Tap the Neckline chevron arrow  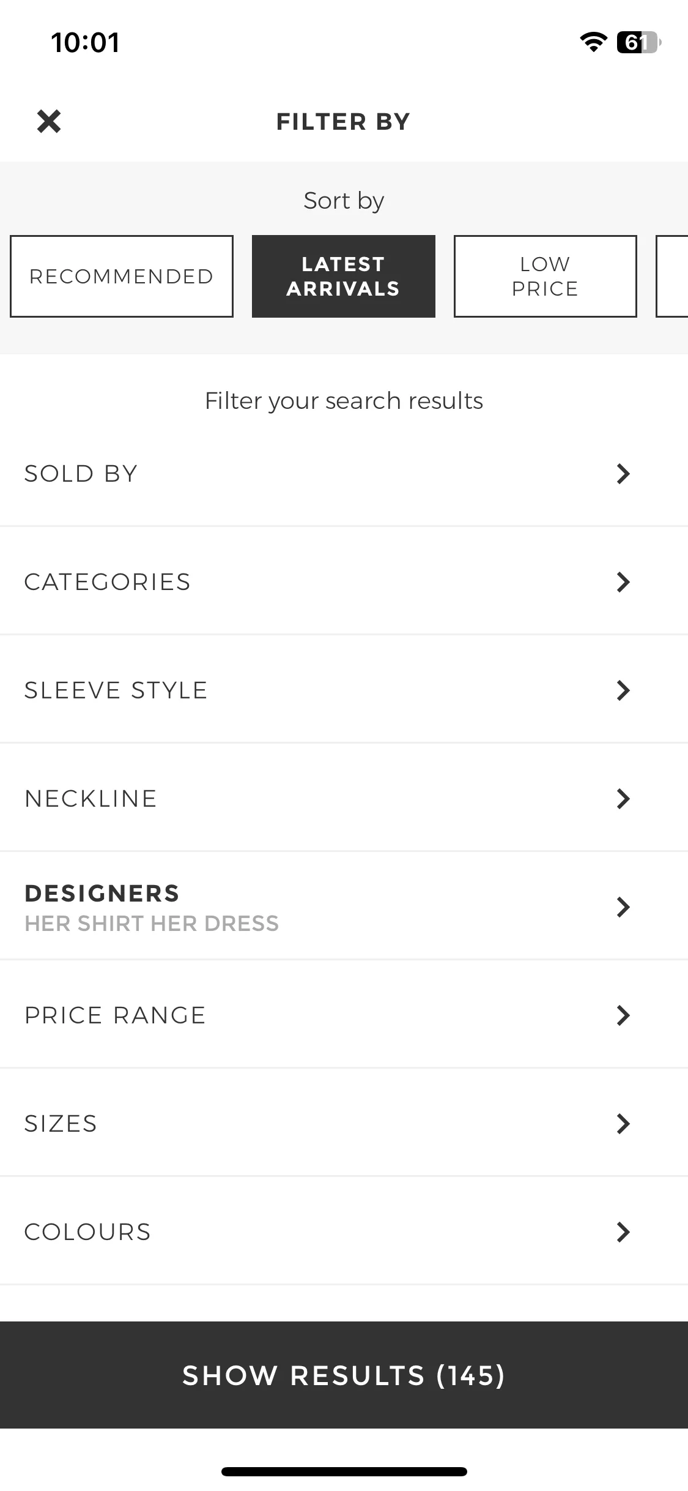tap(623, 799)
